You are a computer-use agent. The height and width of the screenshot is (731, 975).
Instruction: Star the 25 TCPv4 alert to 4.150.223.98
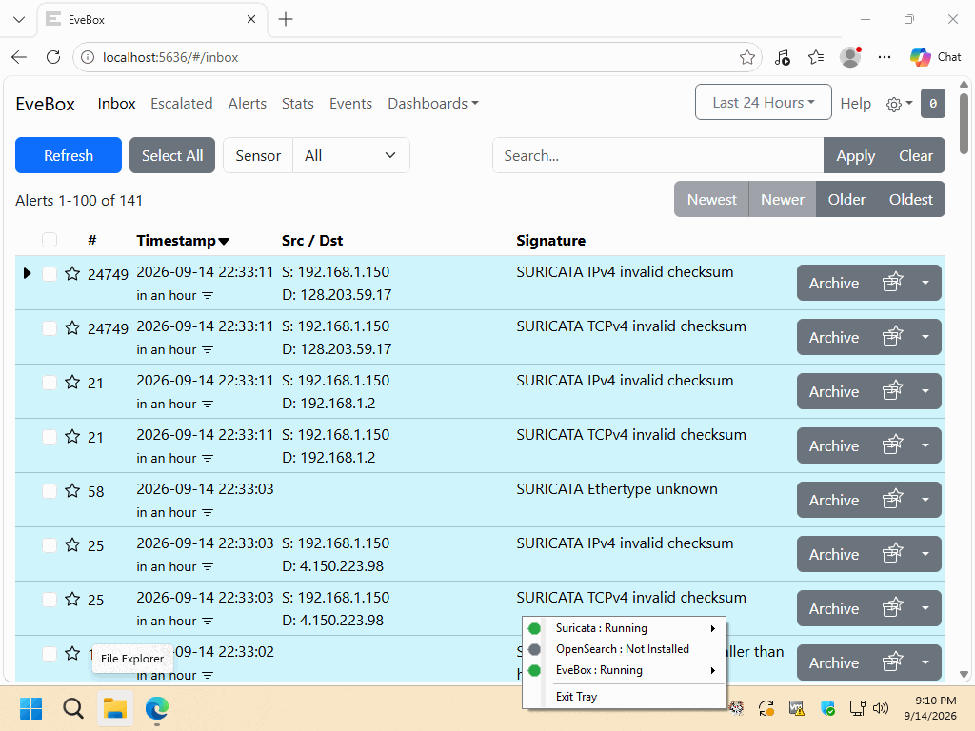coord(72,600)
